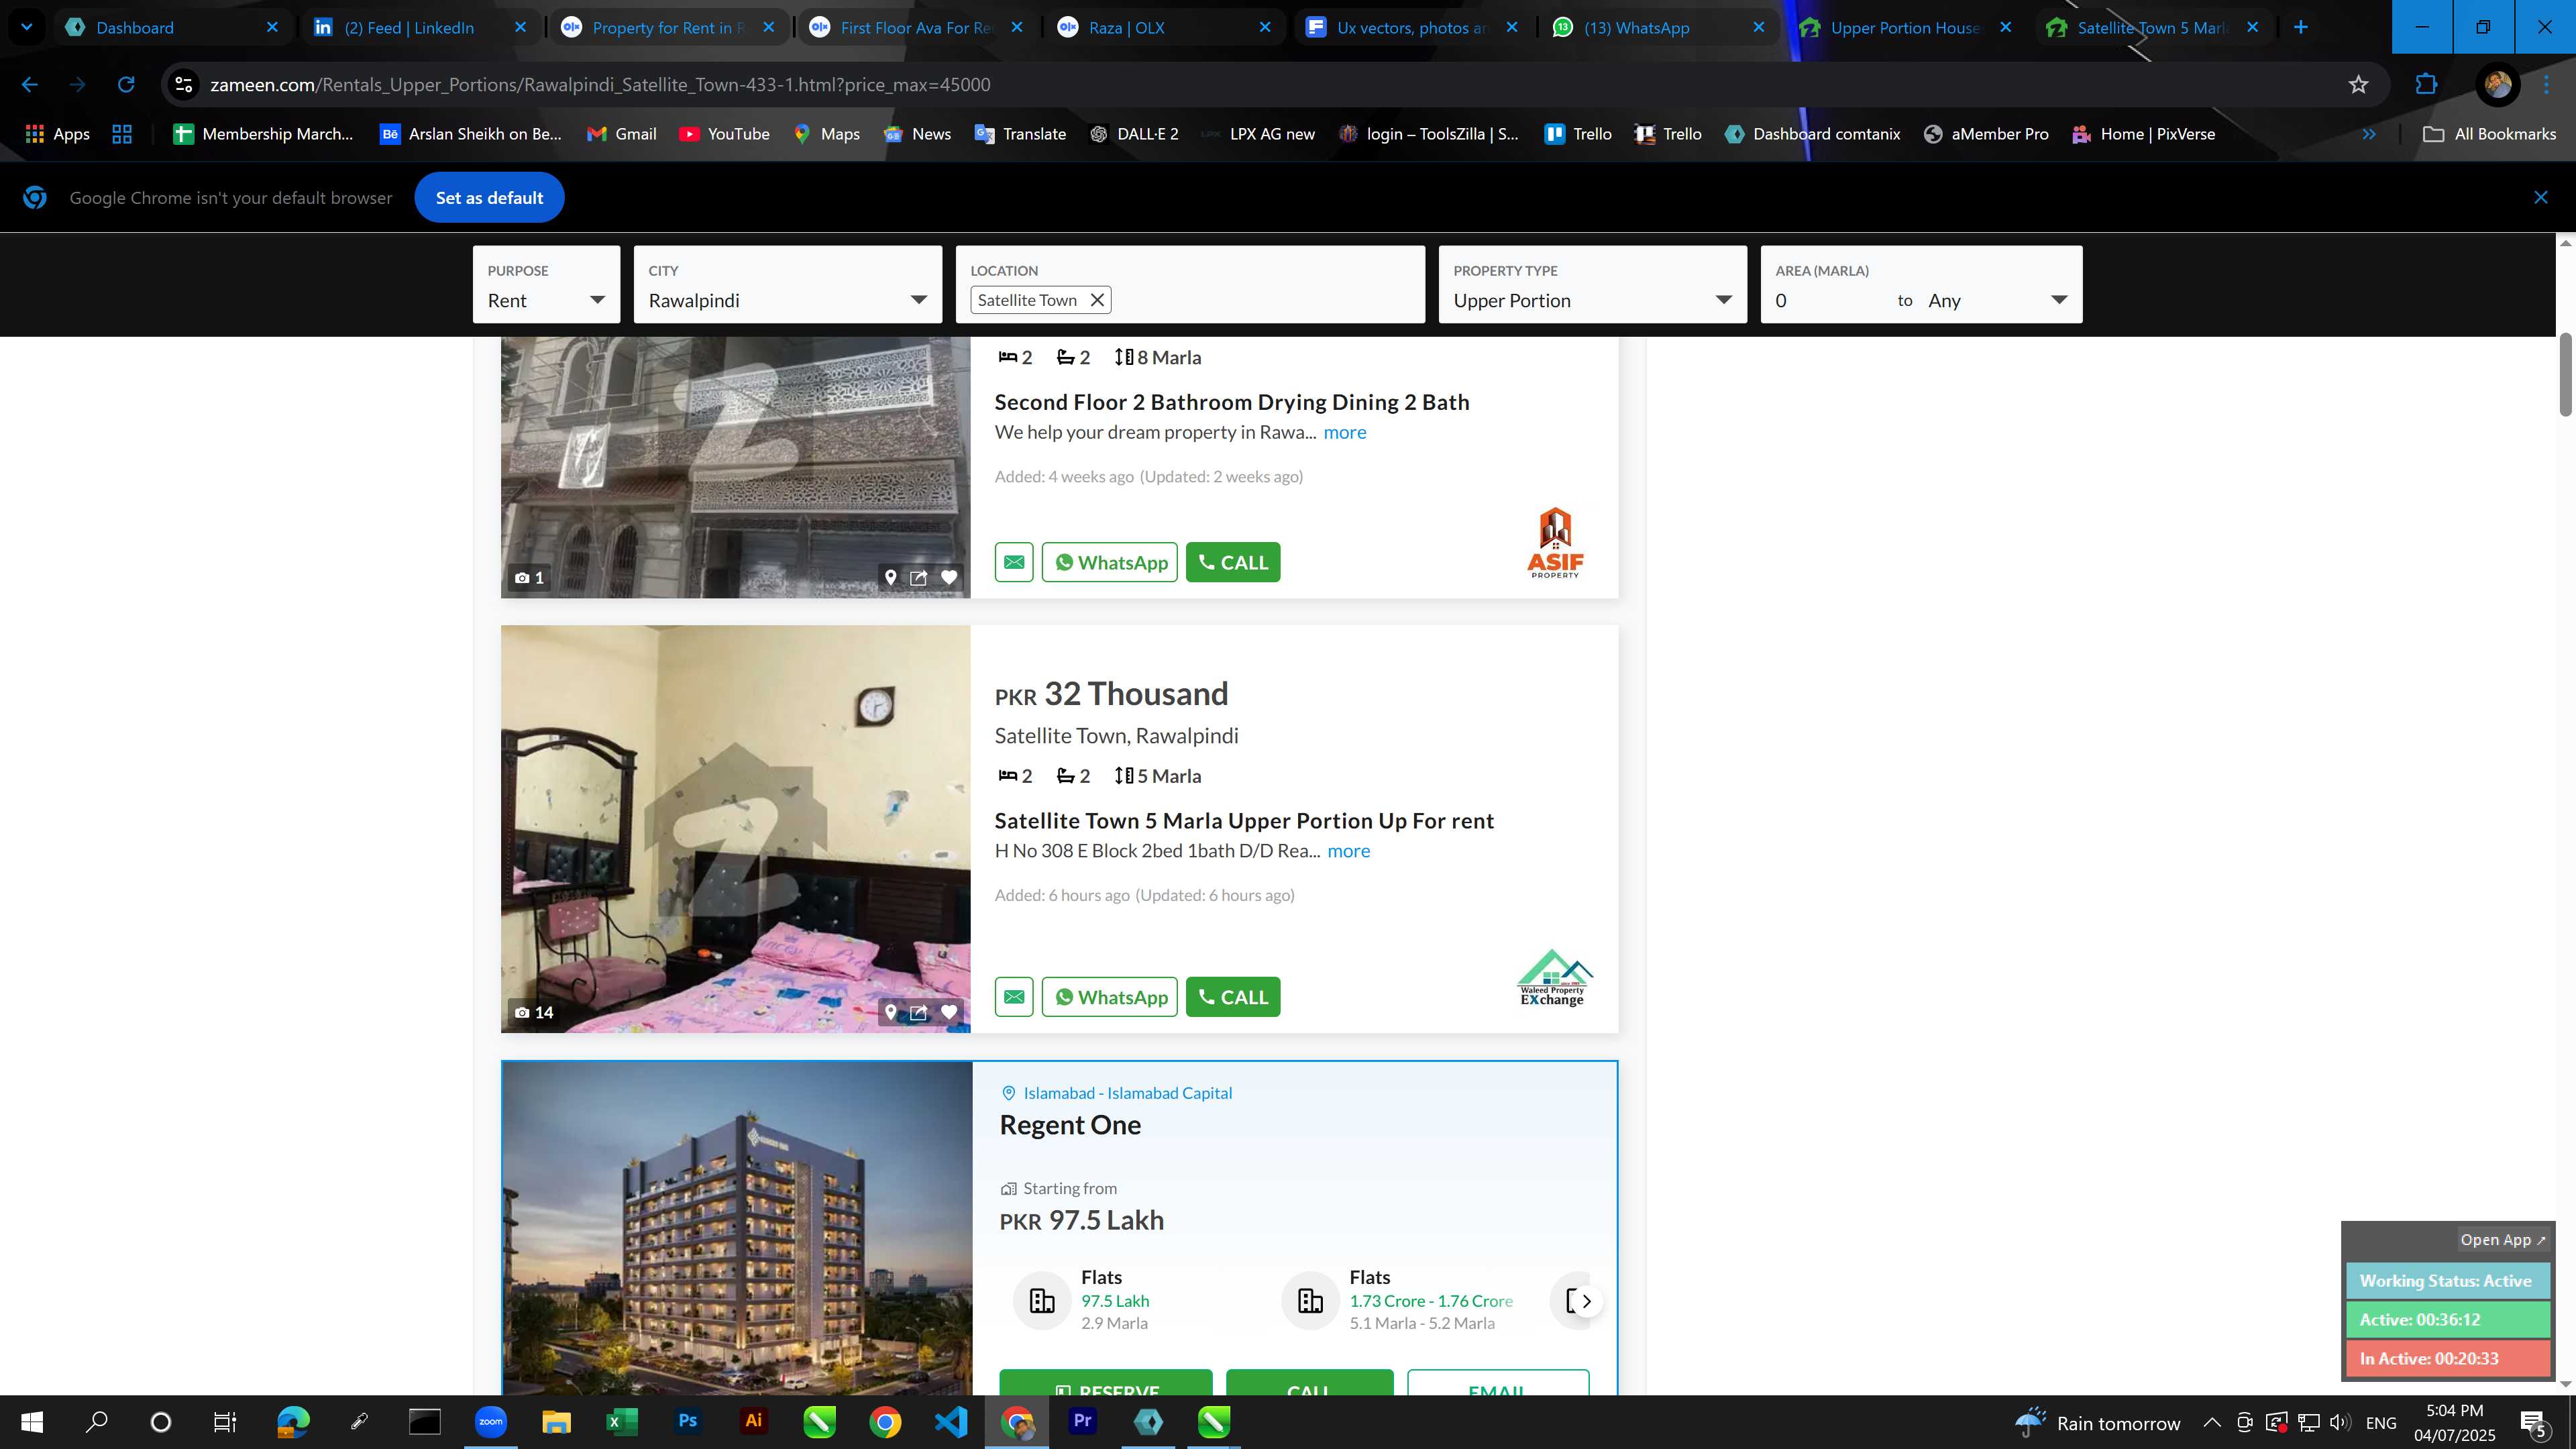Open Satellite Town 5 Marla Upper Portion listing title
The width and height of the screenshot is (2576, 1449).
point(1244,821)
